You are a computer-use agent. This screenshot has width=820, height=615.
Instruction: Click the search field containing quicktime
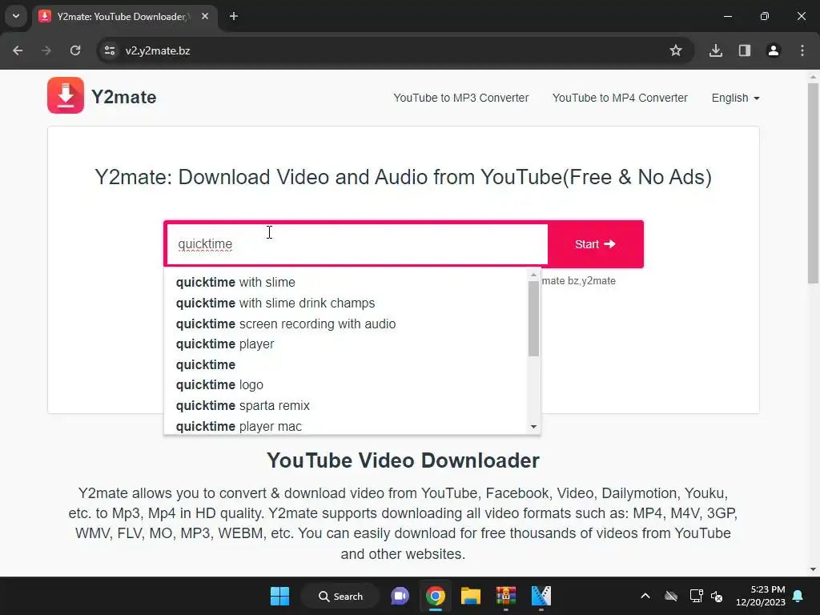coord(356,244)
